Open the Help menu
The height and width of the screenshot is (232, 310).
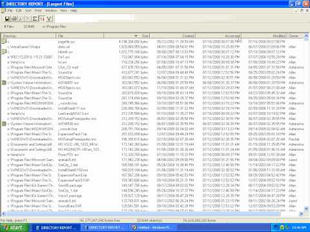(x=74, y=10)
